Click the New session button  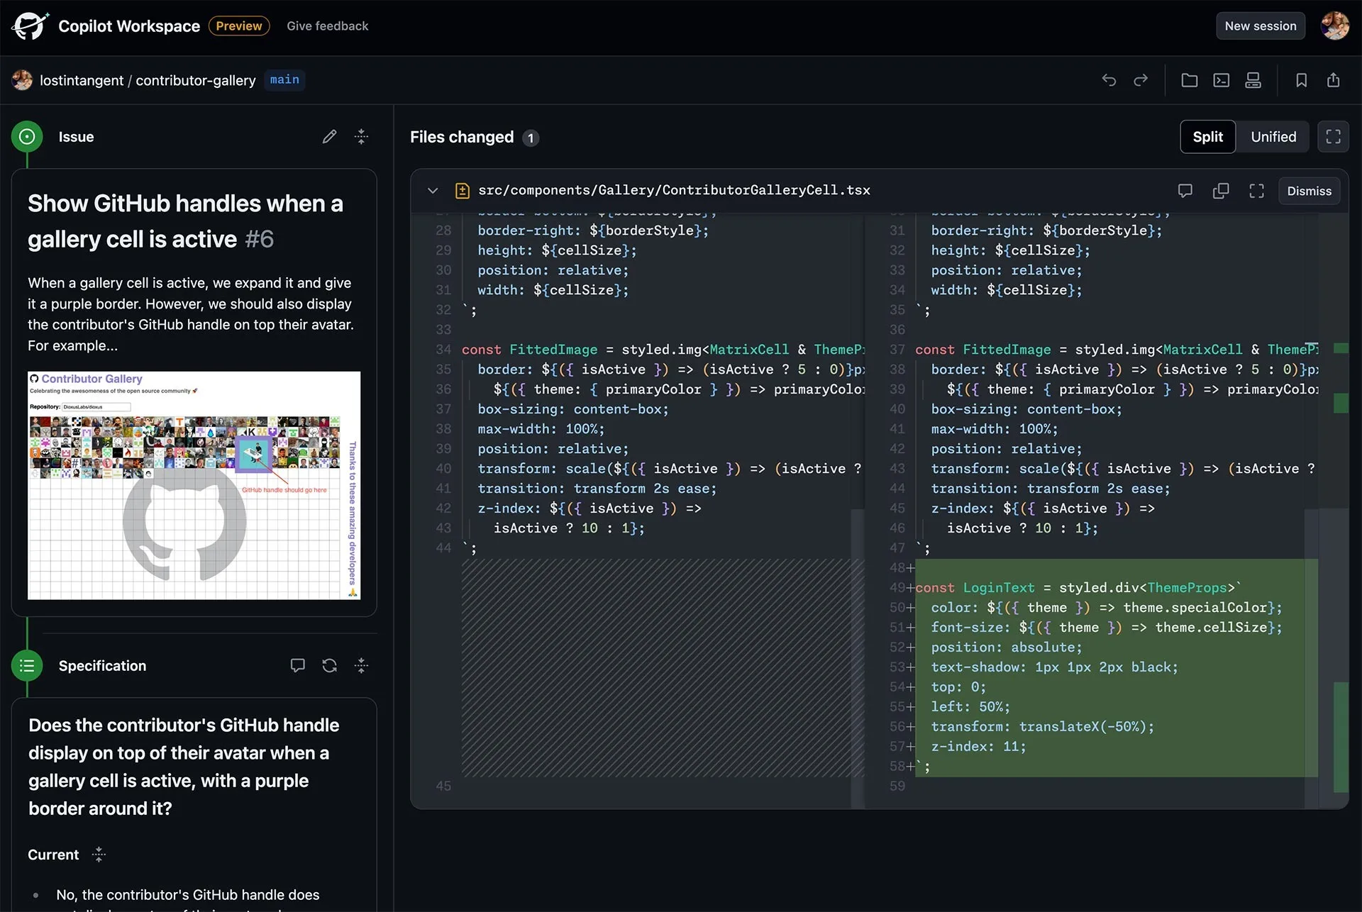coord(1261,26)
